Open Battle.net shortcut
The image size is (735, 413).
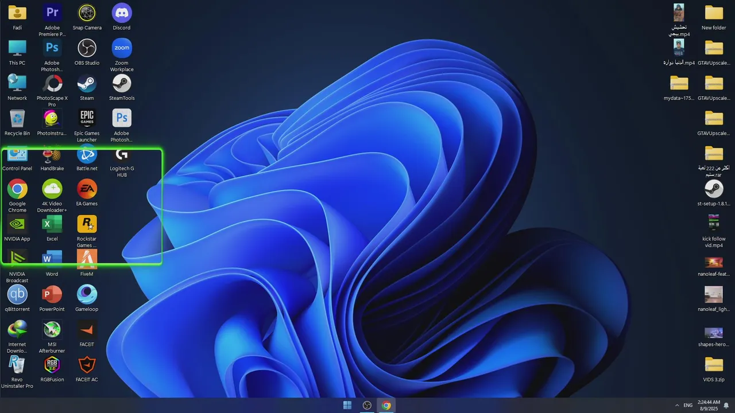87,155
